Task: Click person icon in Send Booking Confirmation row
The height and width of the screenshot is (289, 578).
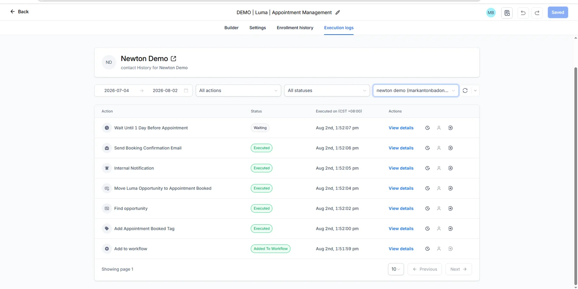Action: [x=439, y=148]
